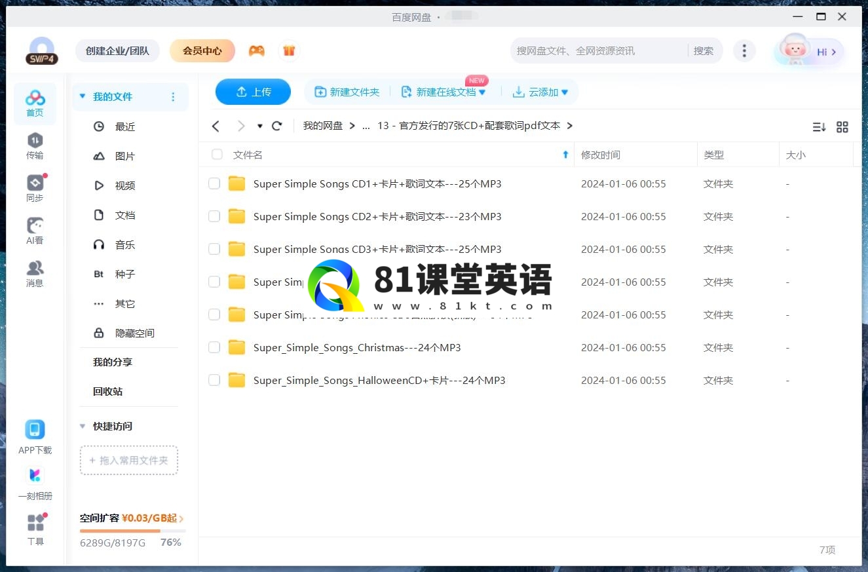Click the chevron after 我的网盘 breadcrumb
Image resolution: width=868 pixels, height=572 pixels.
[x=352, y=125]
